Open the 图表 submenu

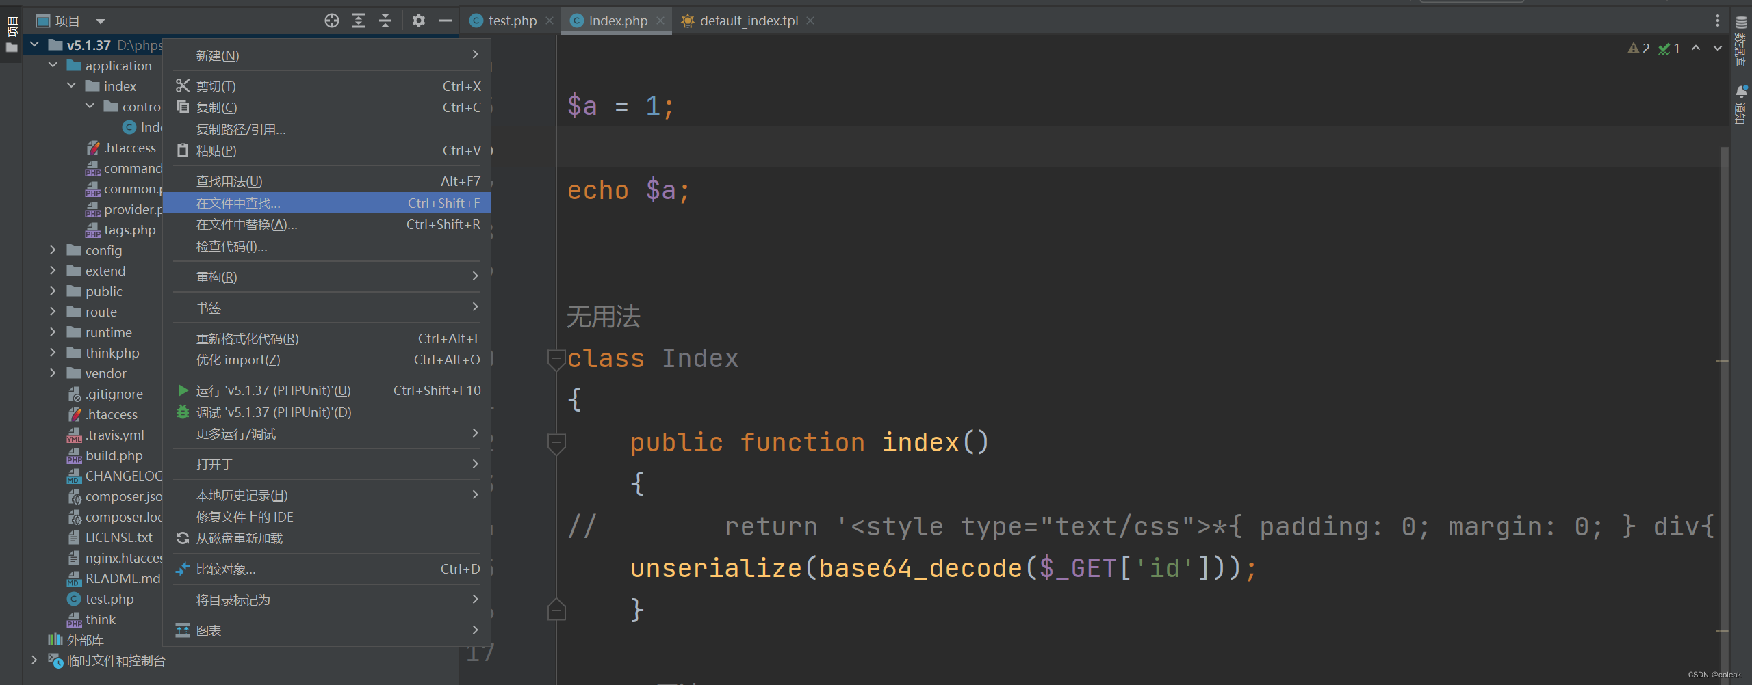coord(326,630)
